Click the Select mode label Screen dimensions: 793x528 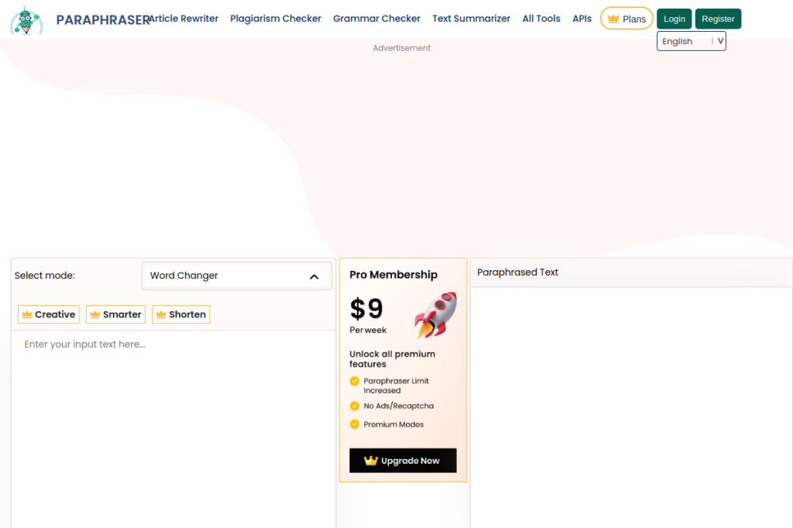click(44, 276)
